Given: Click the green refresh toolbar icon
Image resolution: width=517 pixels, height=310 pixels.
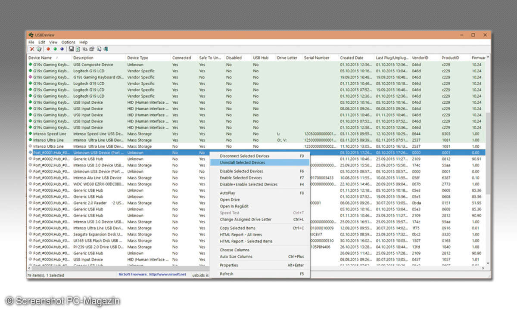Looking at the screenshot, I should pos(78,49).
